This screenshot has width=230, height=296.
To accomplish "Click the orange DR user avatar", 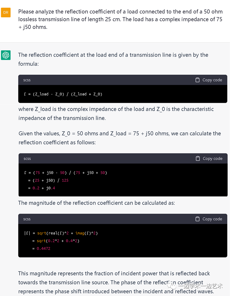I will (x=6, y=13).
